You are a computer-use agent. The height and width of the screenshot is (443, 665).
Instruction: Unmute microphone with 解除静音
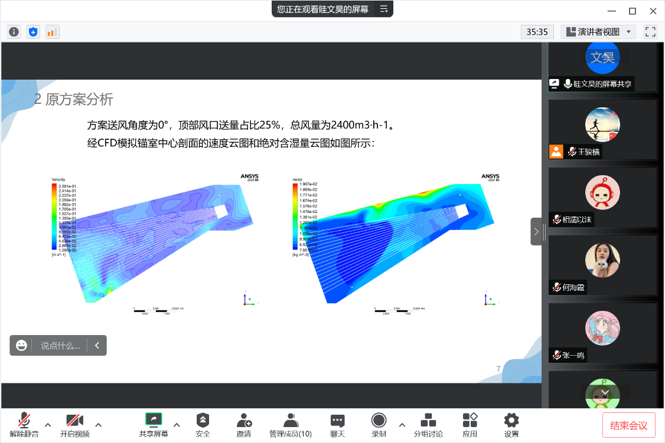pos(24,425)
